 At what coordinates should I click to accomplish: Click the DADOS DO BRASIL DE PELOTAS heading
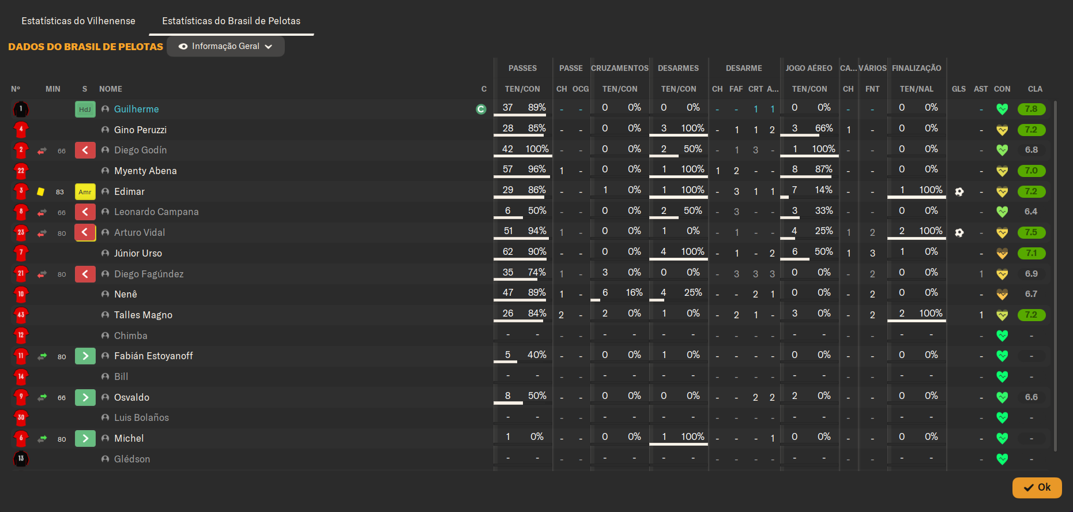click(x=86, y=47)
